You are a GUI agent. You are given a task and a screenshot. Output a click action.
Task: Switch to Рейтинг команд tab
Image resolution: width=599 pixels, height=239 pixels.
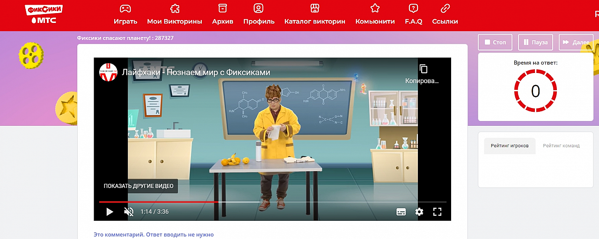point(561,146)
